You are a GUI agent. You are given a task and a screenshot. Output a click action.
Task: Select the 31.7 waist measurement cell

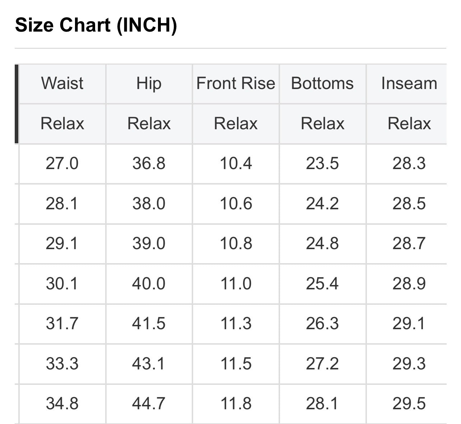pyautogui.click(x=62, y=323)
